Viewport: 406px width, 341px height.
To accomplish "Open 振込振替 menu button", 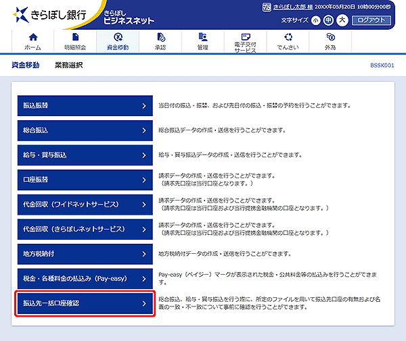I will (85, 105).
